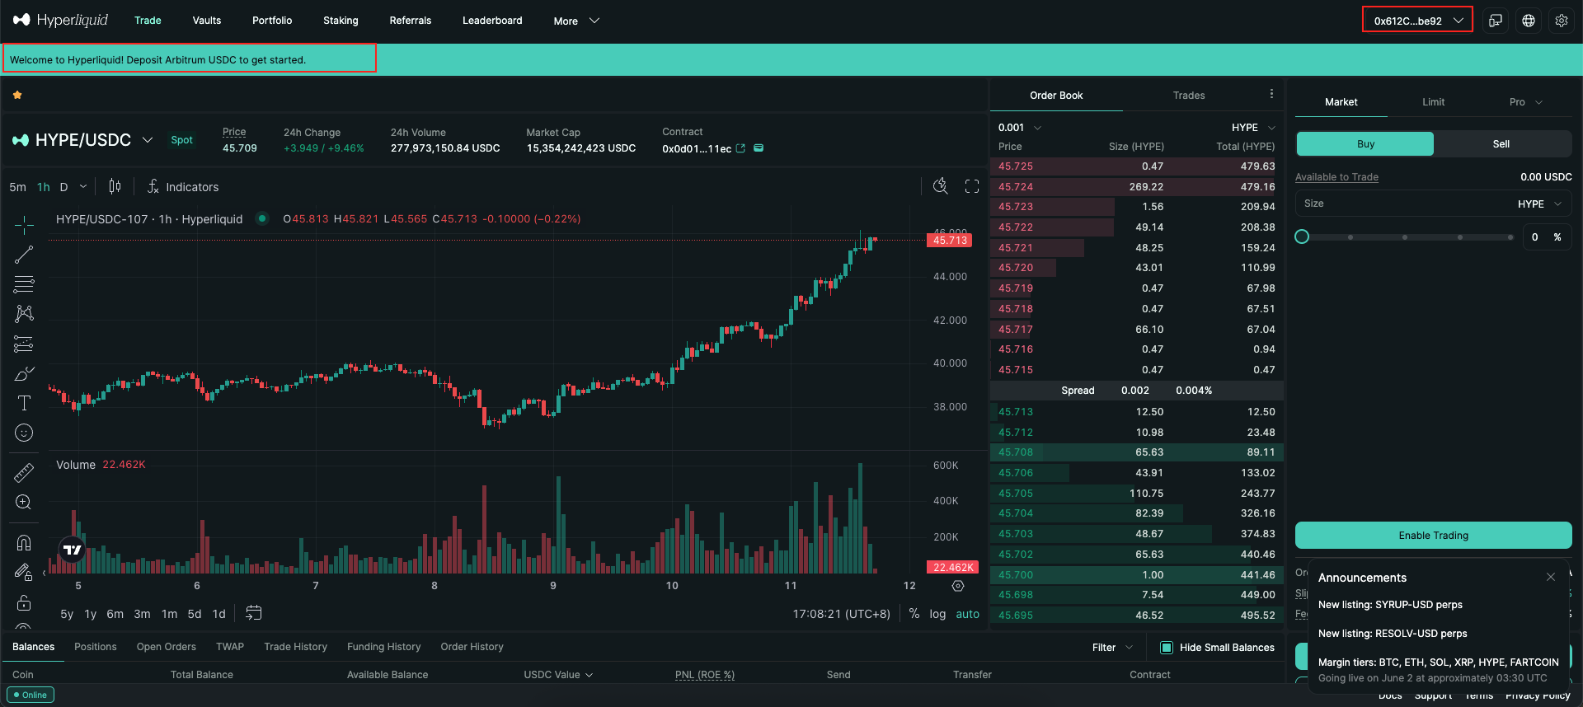Expand the additional chart intervals chevron
The height and width of the screenshot is (707, 1583).
pos(83,187)
